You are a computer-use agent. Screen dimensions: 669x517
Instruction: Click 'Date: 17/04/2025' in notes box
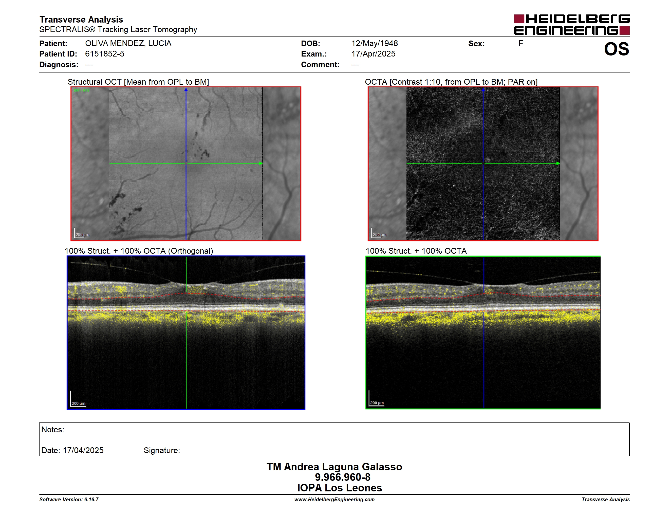(x=72, y=451)
